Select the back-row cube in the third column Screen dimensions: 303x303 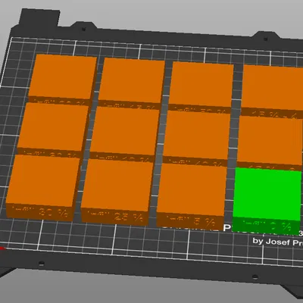pyautogui.click(x=201, y=87)
